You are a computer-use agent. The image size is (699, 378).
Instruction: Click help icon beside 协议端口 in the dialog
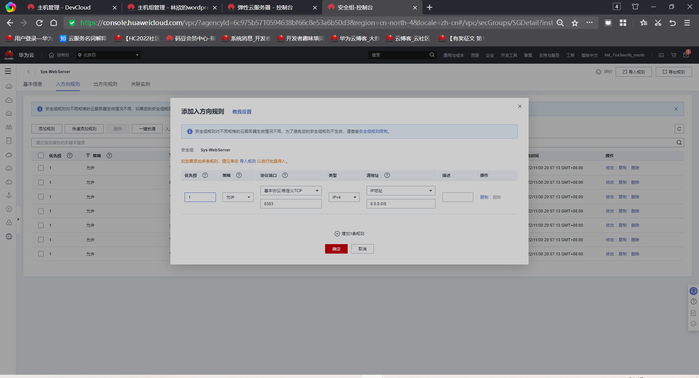click(285, 175)
